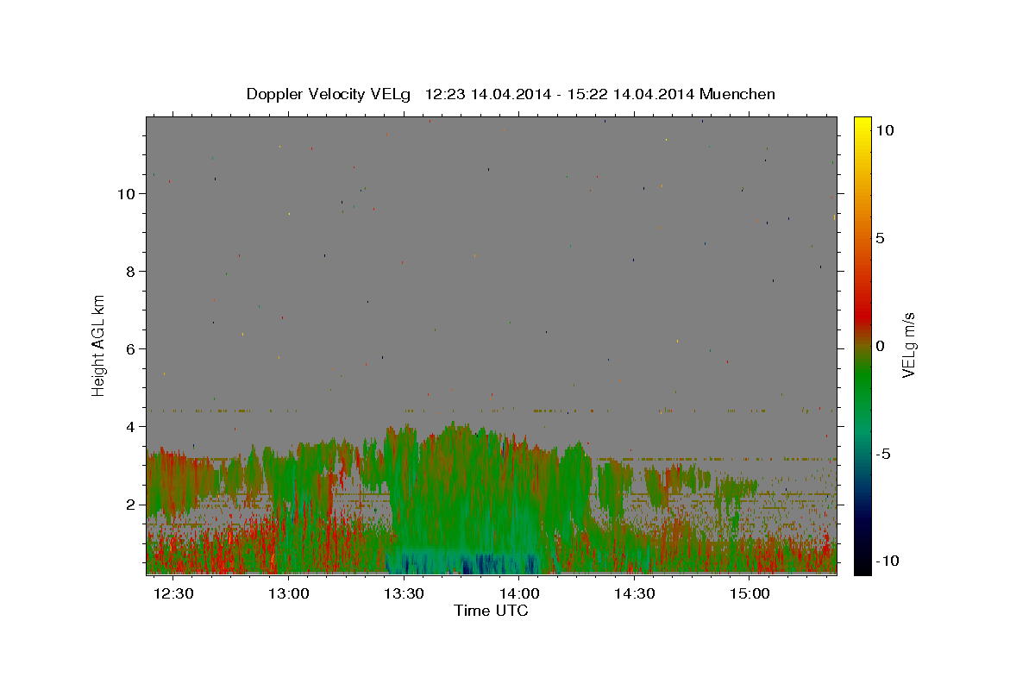This screenshot has height=690, width=1035.
Task: Click the colorbar value 0 label
Action: [x=880, y=346]
